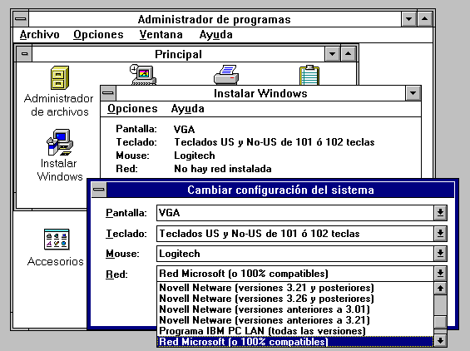Image resolution: width=470 pixels, height=351 pixels.
Task: Open Opciones menu in Instalar Windows
Action: click(132, 109)
